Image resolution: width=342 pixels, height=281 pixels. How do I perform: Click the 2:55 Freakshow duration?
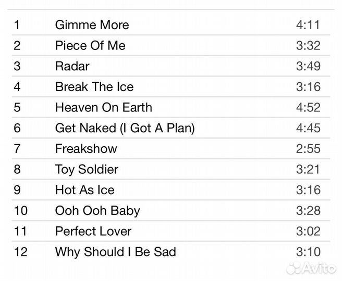[308, 149]
